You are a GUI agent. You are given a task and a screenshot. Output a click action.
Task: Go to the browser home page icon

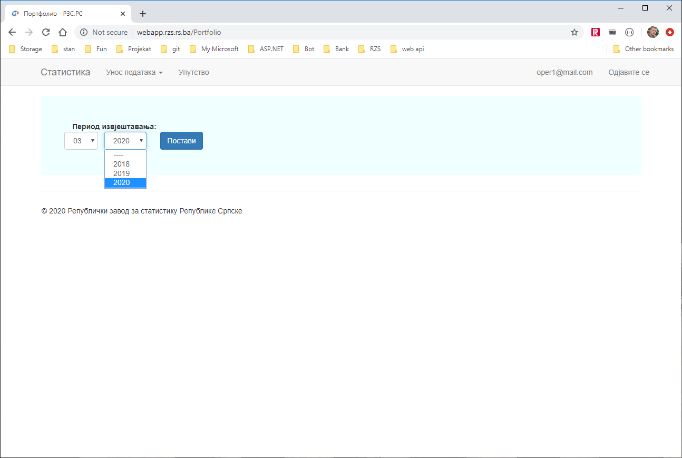click(63, 32)
